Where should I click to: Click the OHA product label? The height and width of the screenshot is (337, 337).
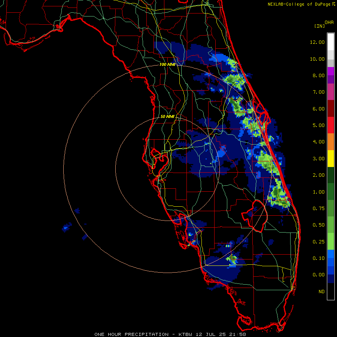point(329,22)
